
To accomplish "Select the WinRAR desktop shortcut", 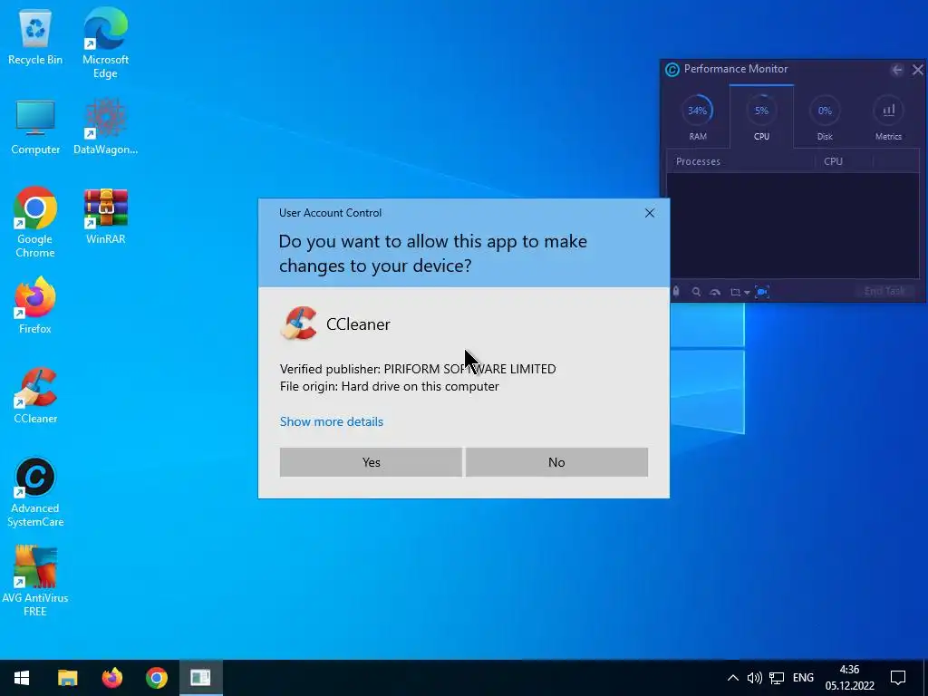I will (x=105, y=217).
